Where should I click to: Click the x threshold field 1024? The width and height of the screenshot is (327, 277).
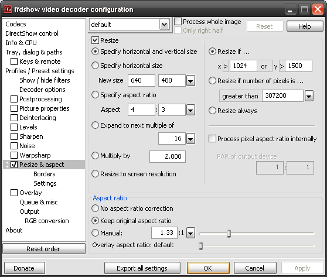243,66
